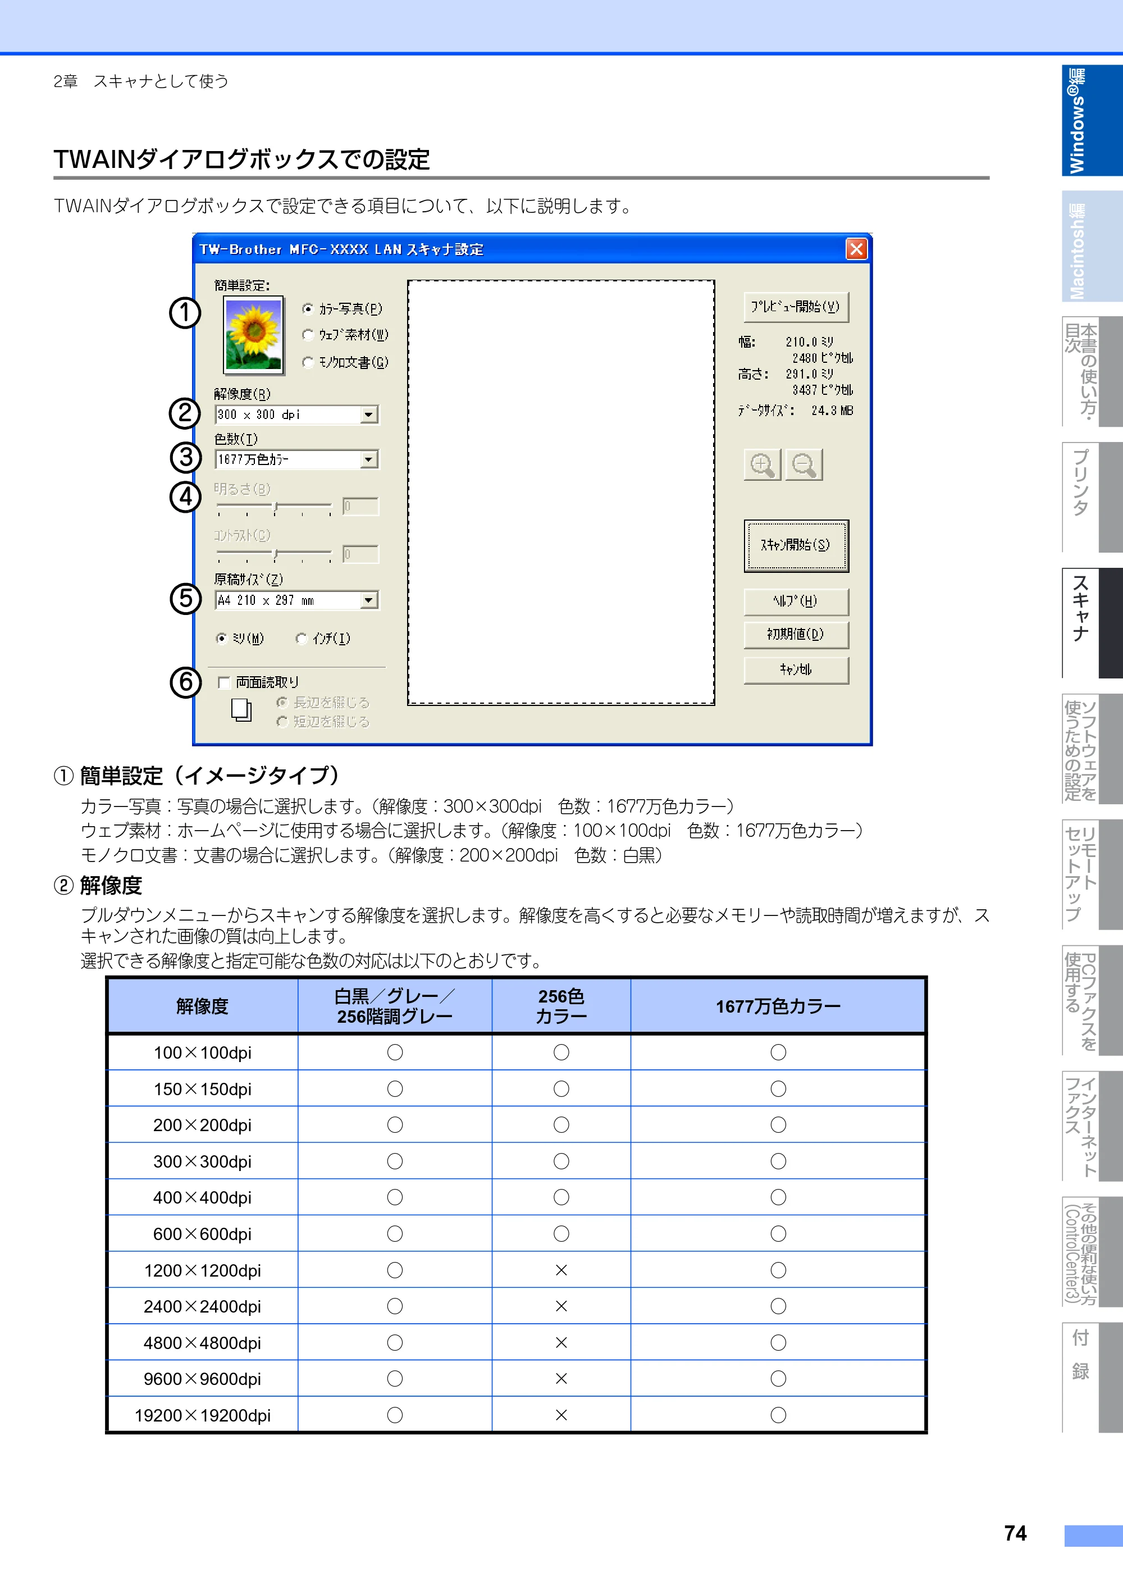The image size is (1123, 1590).
Task: Switch to the Macintosh編 side tab
Action: [1092, 247]
